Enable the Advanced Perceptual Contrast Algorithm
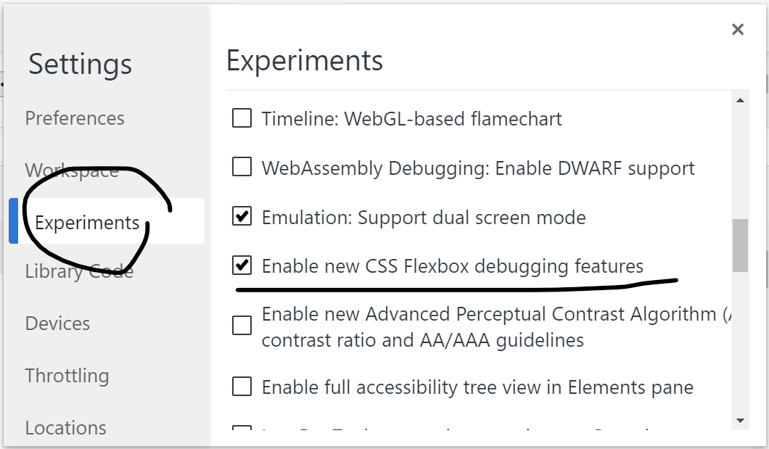This screenshot has height=449, width=769. point(240,325)
